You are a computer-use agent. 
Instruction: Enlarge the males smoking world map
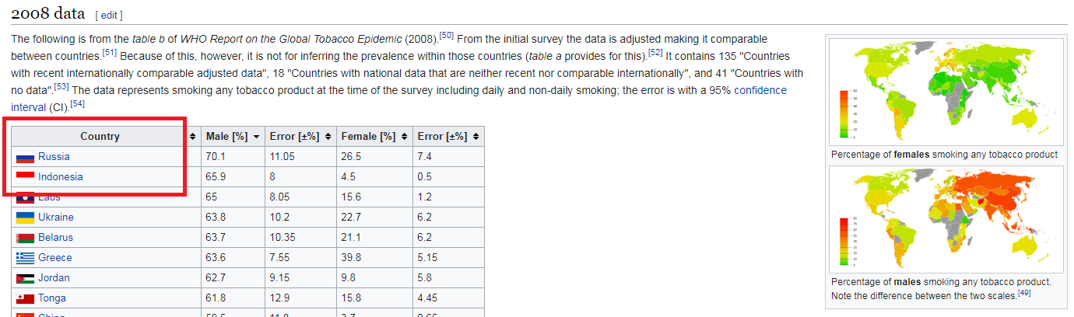point(947,219)
